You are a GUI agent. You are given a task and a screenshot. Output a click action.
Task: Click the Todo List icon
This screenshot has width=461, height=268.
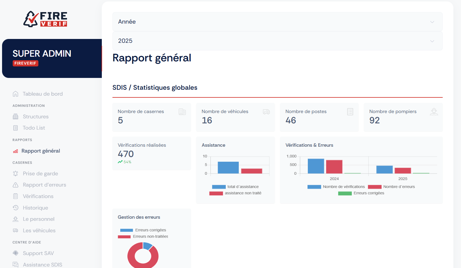16,128
